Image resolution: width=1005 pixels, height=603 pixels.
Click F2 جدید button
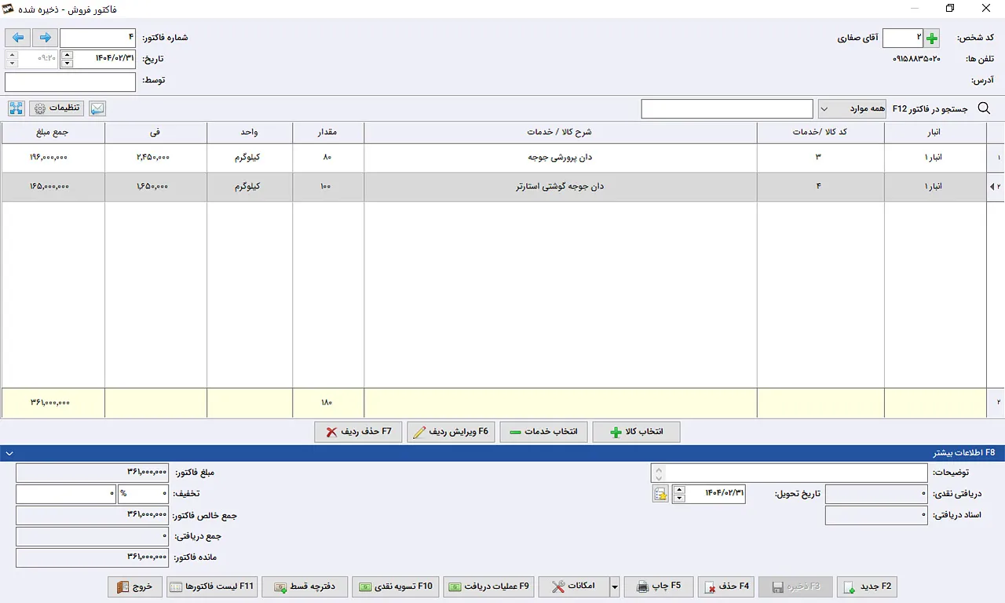pos(867,587)
